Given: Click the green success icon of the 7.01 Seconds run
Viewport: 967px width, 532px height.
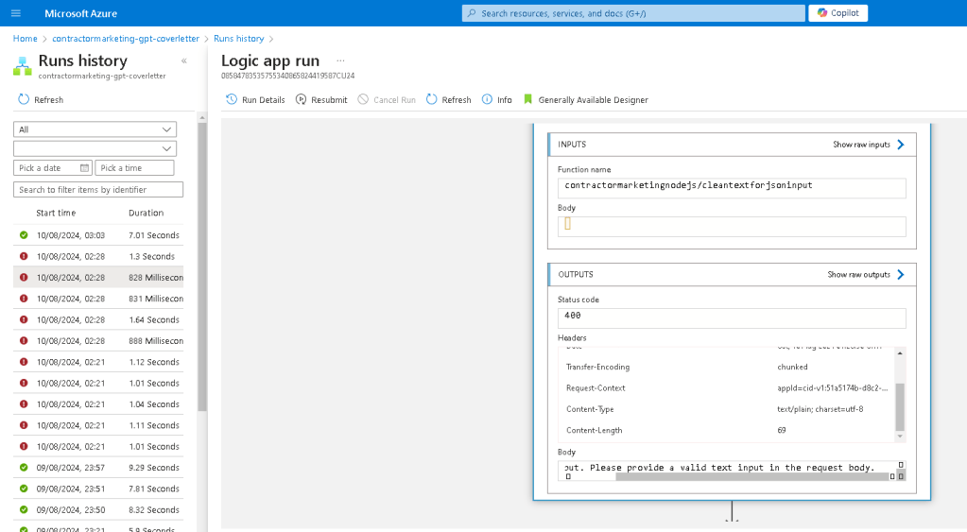Looking at the screenshot, I should pyautogui.click(x=24, y=235).
